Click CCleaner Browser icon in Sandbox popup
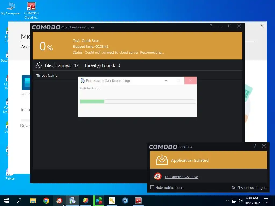Screen dimensions: 275x206 coord(158,176)
